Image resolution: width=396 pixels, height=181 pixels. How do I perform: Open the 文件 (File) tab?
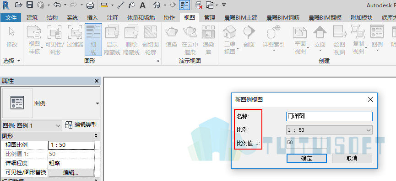point(11,17)
